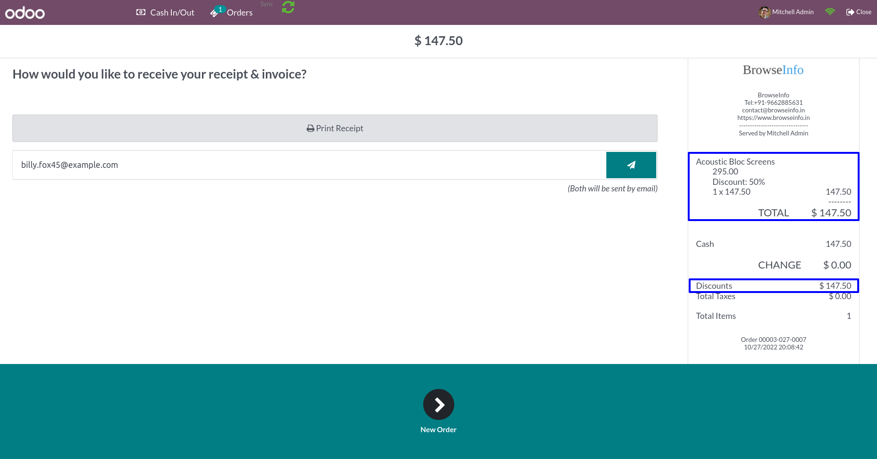Screen dimensions: 877x459
Task: Focus the billy.fox45 email input field
Action: click(x=309, y=165)
